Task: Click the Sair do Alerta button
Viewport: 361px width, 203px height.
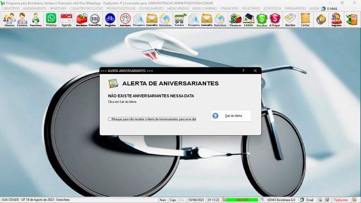Action: point(231,116)
